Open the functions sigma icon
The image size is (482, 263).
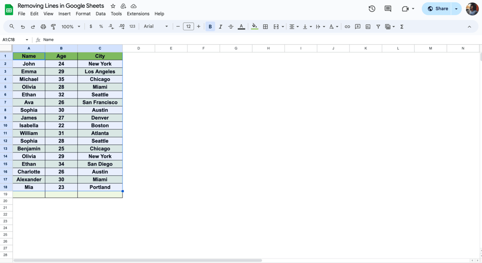pos(402,27)
